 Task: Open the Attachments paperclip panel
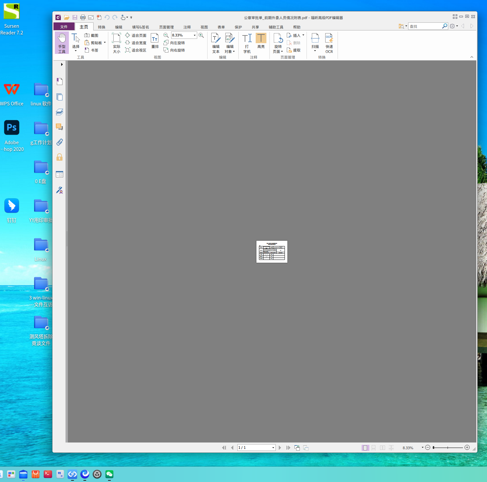[x=59, y=142]
